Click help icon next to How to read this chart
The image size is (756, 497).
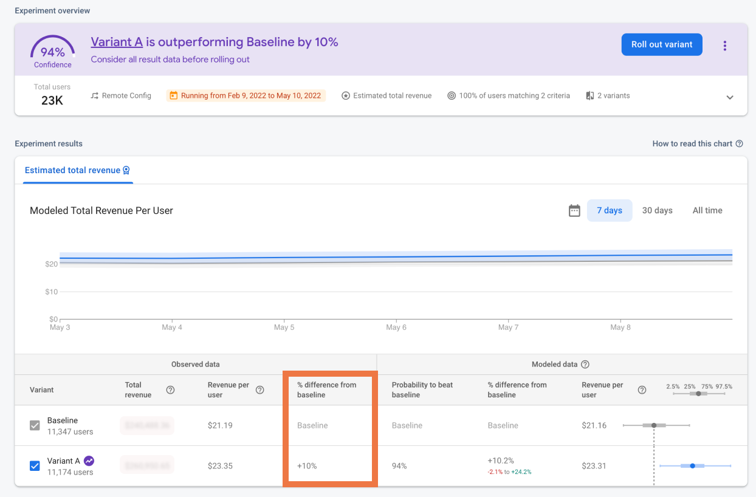pos(739,144)
